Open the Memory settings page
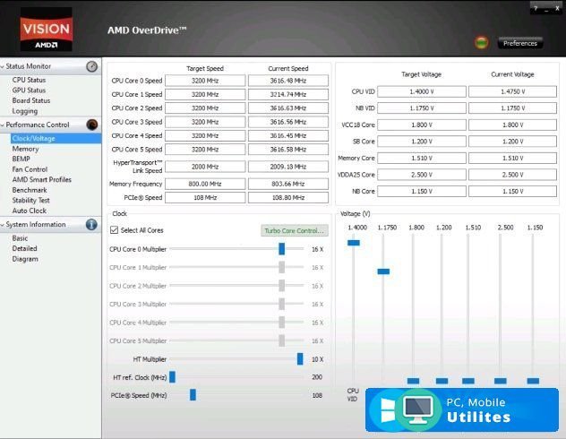 pos(25,149)
